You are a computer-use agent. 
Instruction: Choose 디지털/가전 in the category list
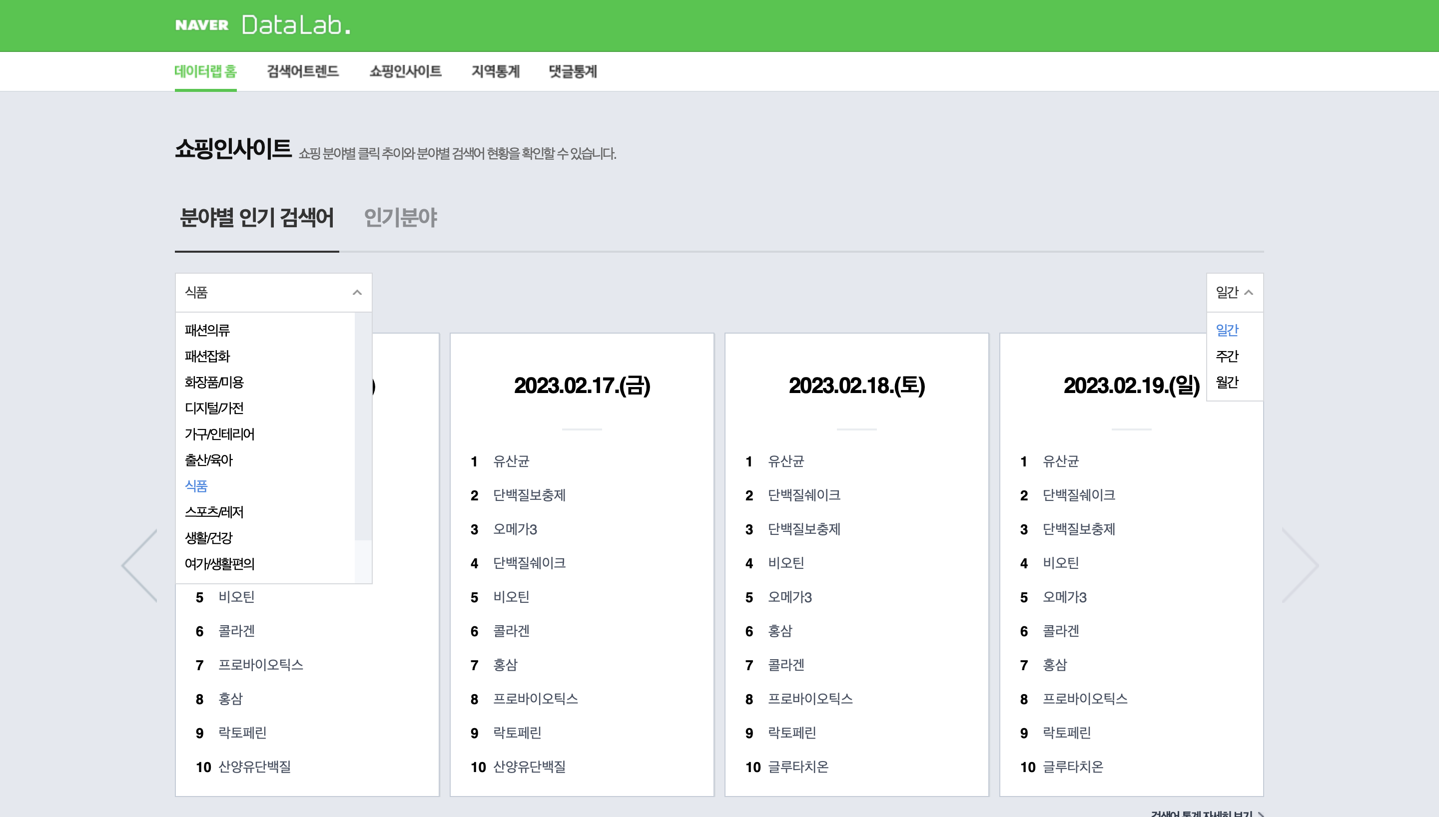point(214,408)
